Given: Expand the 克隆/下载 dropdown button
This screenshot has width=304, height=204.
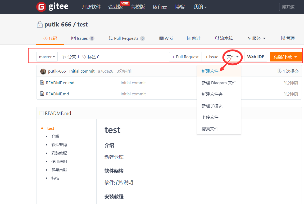Looking at the screenshot, I should click(x=285, y=57).
